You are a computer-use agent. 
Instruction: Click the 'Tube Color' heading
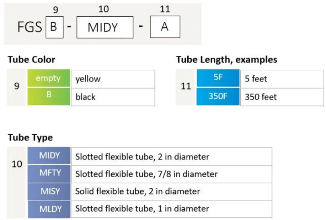click(31, 59)
